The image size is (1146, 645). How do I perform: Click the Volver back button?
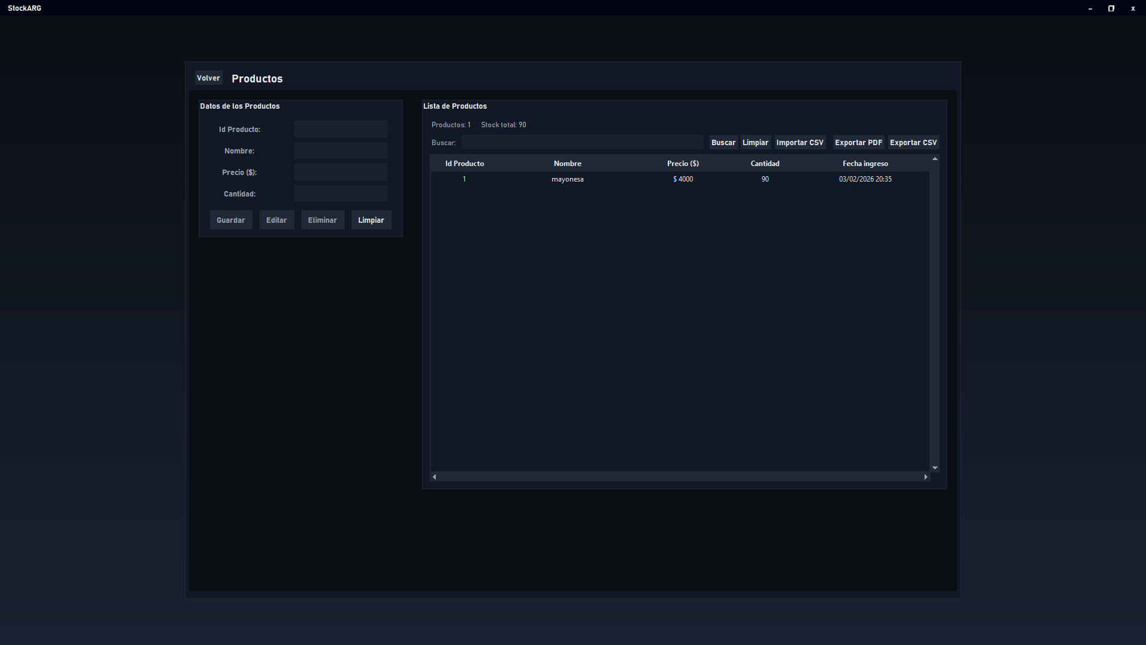point(208,78)
